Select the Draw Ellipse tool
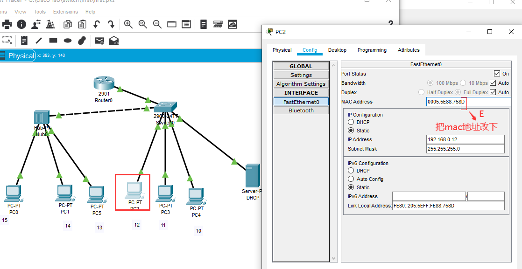This screenshot has width=522, height=269. [x=68, y=41]
